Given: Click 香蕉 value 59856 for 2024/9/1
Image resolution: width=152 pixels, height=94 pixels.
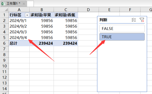Looking at the screenshot, I should click(x=66, y=21).
